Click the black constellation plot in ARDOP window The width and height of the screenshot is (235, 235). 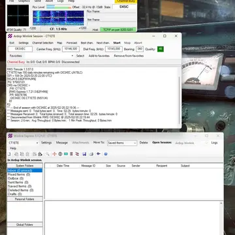pyautogui.click(x=18, y=16)
